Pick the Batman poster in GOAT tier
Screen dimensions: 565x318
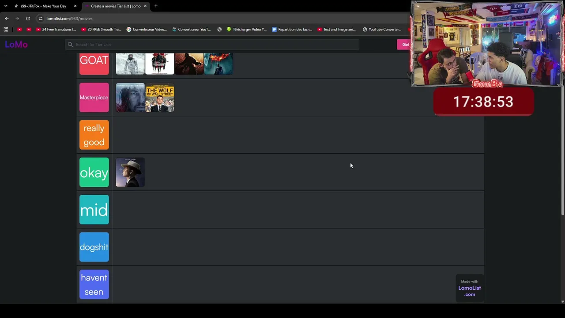[x=219, y=64]
